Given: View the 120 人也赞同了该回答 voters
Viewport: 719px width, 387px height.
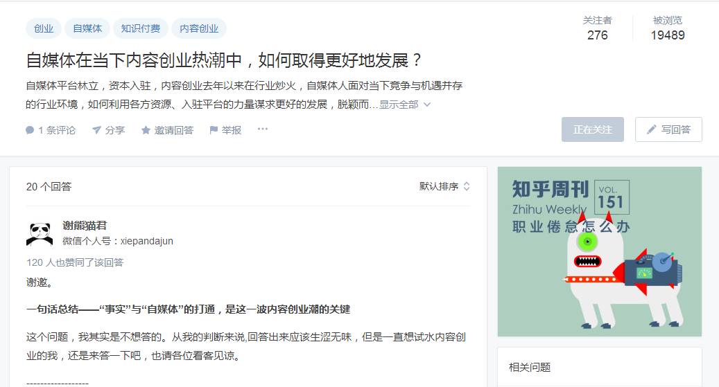Looking at the screenshot, I should [75, 262].
